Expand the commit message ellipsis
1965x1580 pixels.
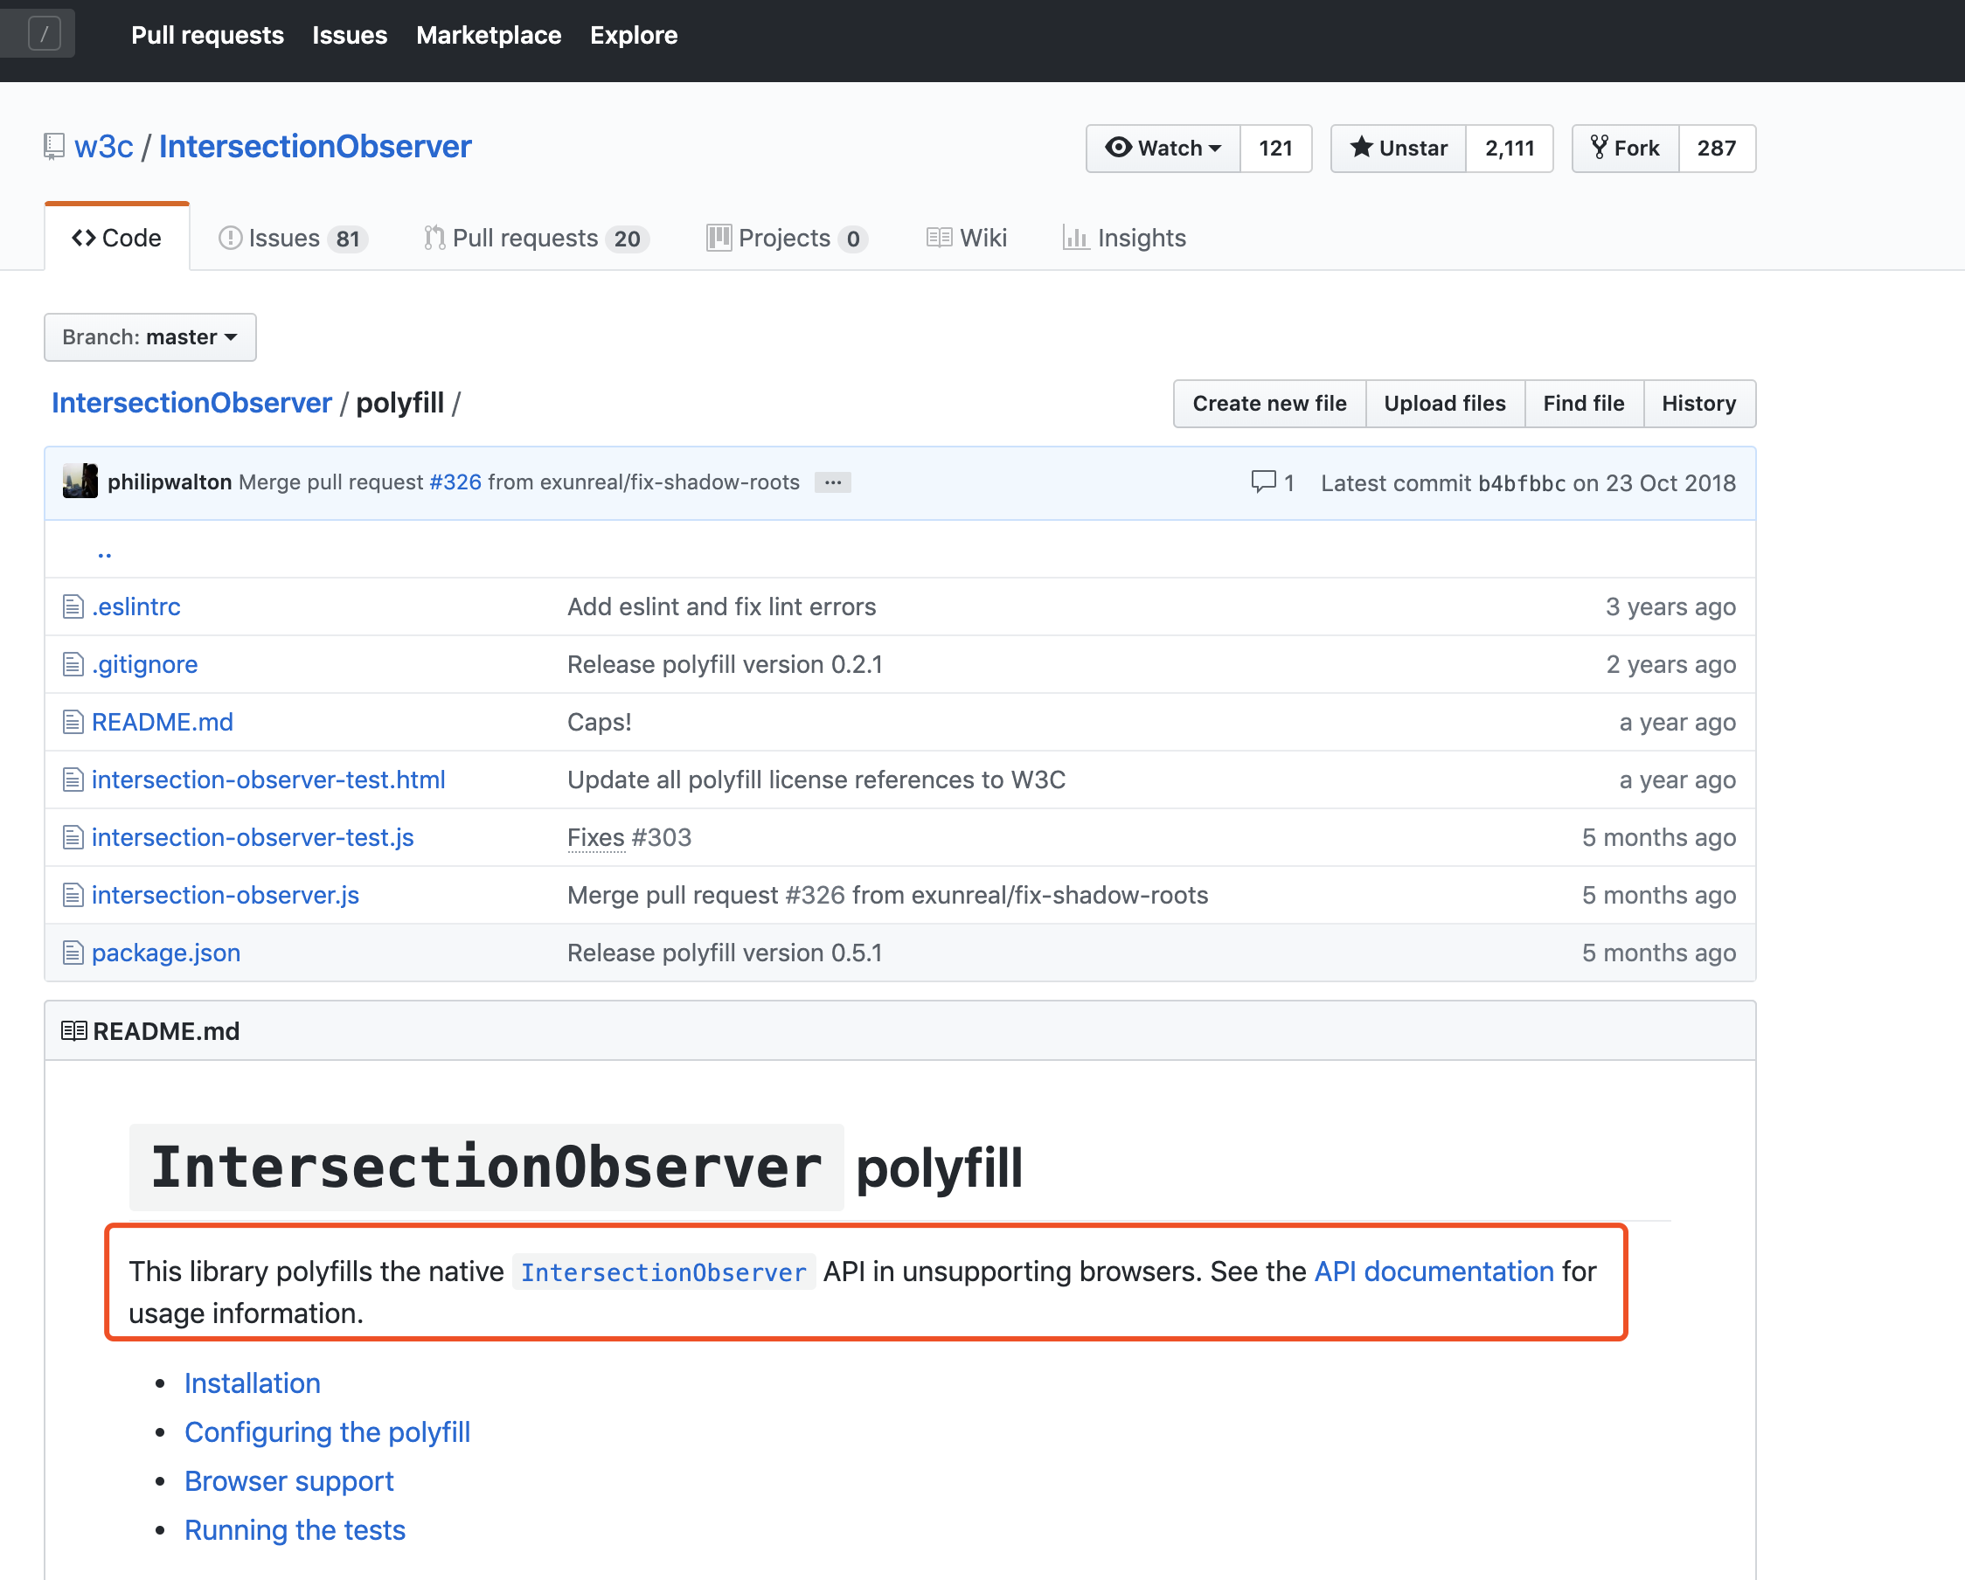click(x=832, y=482)
